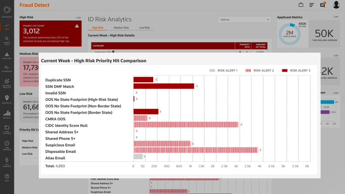Click the user profile avatar
The height and width of the screenshot is (194, 345).
coord(336,5)
